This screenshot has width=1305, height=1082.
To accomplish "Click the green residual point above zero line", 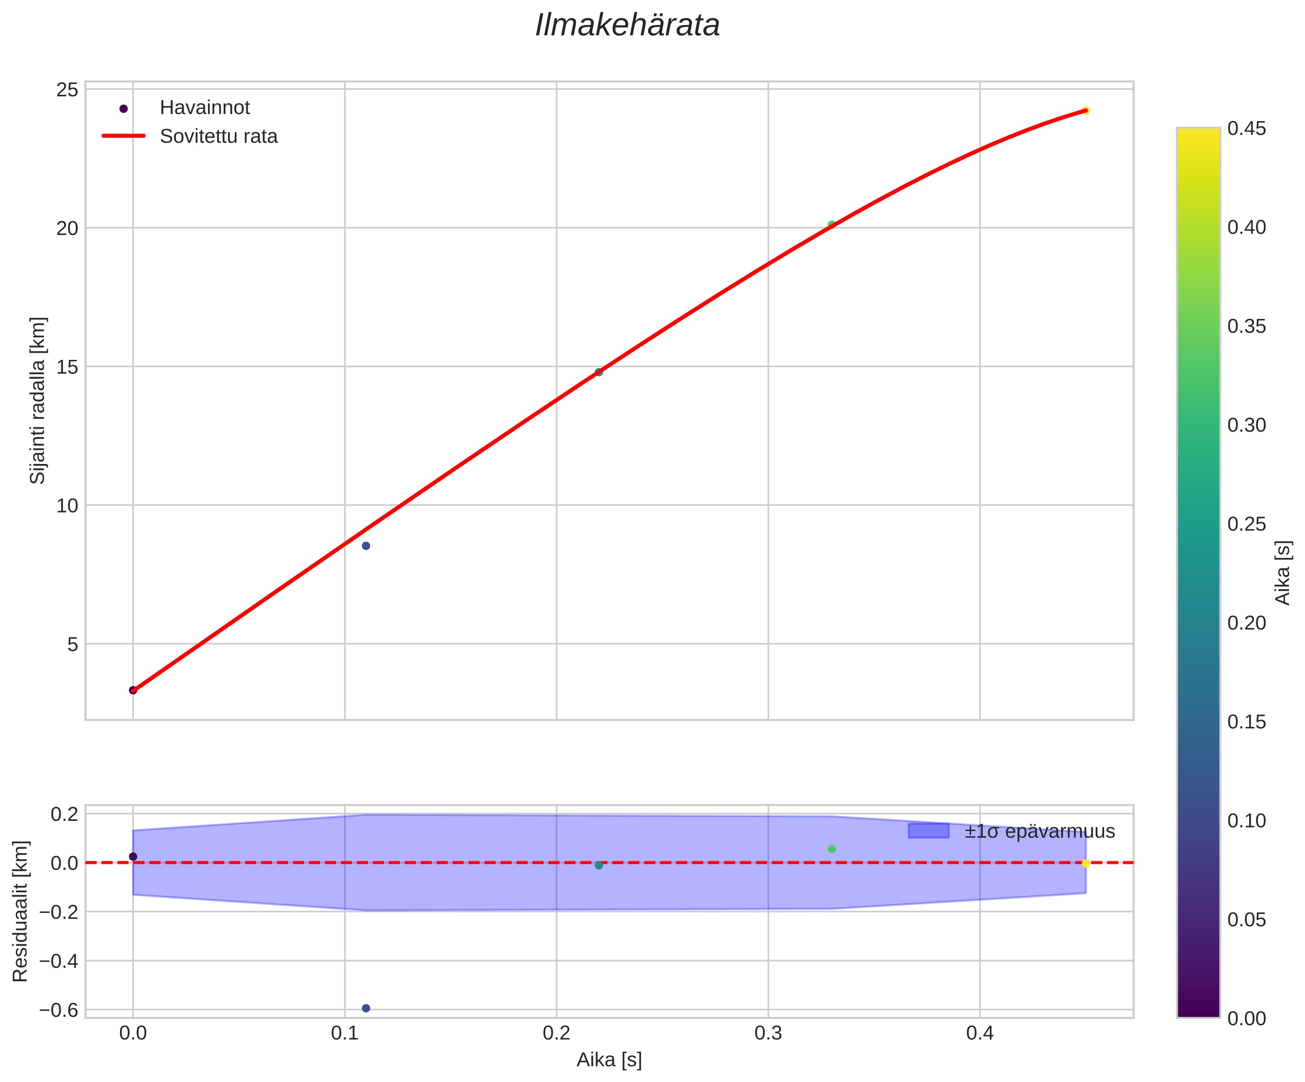I will point(831,849).
